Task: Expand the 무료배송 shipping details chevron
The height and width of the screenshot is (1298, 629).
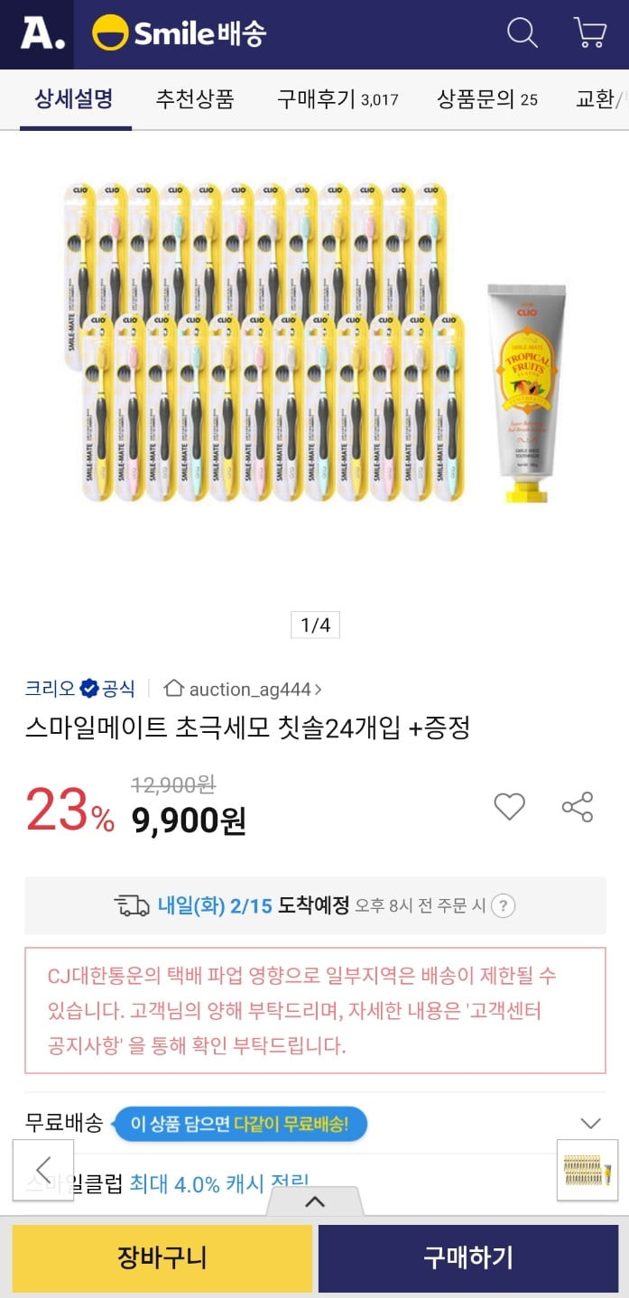Action: pos(590,1124)
